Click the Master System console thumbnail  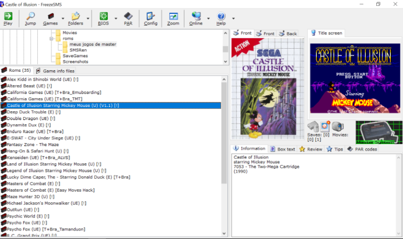point(379,133)
